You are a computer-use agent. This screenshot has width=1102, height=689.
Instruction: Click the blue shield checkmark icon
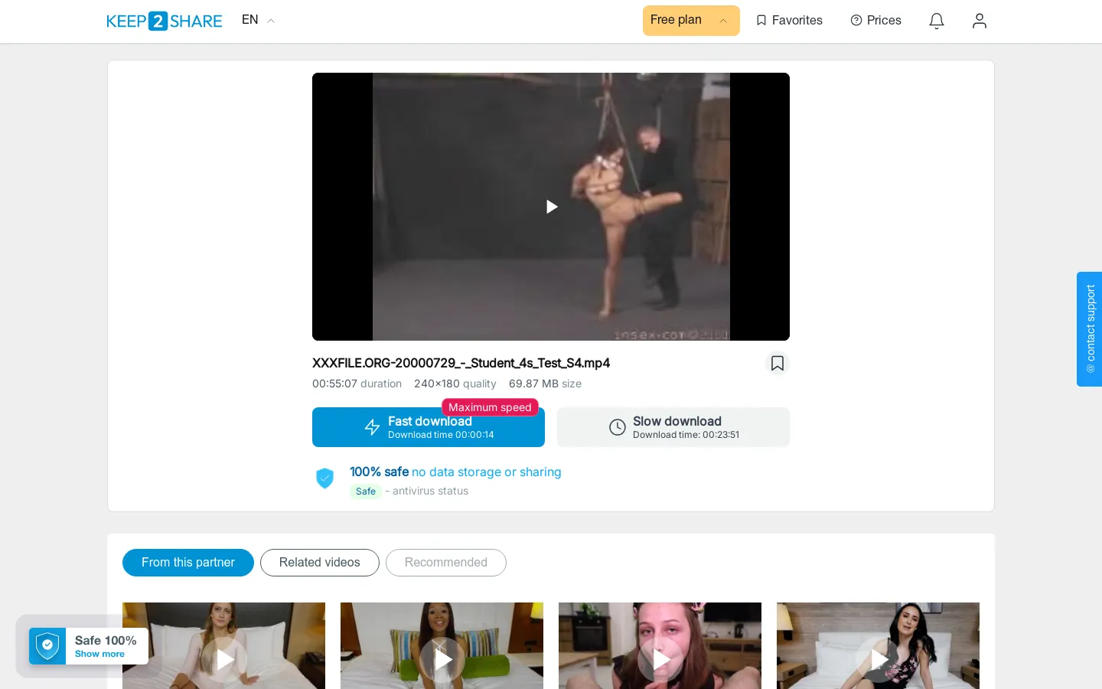[x=325, y=478]
